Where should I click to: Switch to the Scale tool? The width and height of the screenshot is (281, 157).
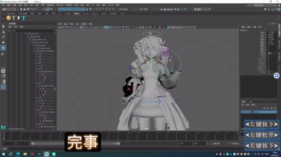coord(3,54)
